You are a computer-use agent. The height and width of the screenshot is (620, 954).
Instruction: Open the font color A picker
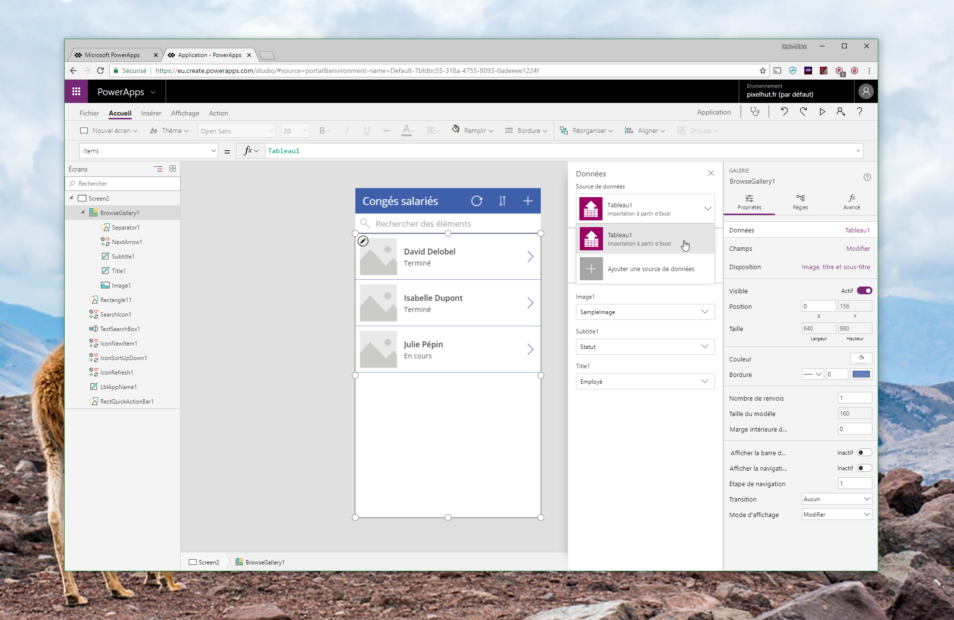(408, 130)
